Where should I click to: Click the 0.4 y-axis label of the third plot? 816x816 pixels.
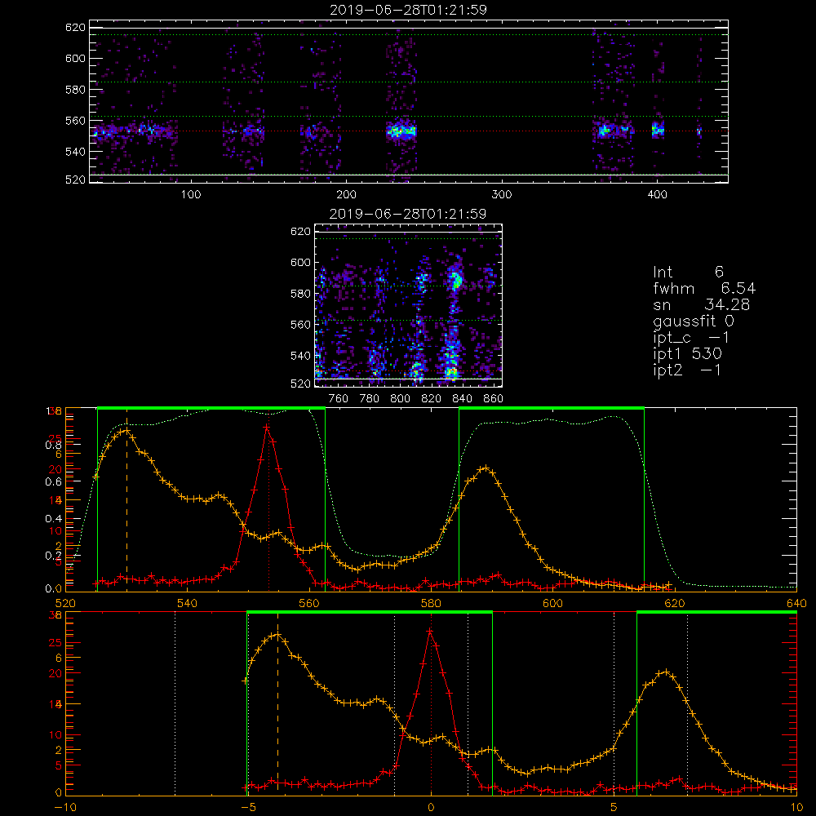click(x=53, y=519)
